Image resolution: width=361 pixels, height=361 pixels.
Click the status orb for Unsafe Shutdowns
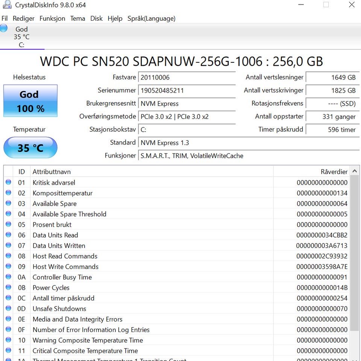point(8,308)
